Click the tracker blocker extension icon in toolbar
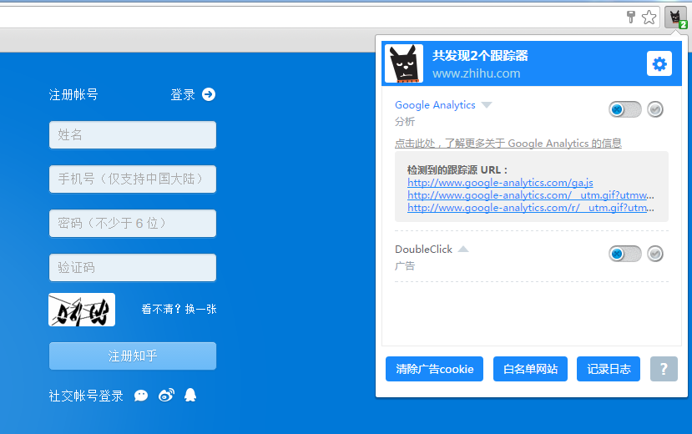692x434 pixels. click(674, 18)
